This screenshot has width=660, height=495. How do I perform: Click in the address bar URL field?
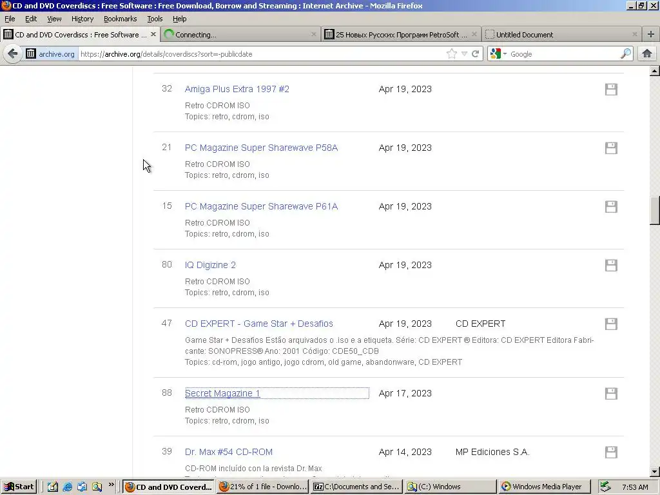pos(261,54)
